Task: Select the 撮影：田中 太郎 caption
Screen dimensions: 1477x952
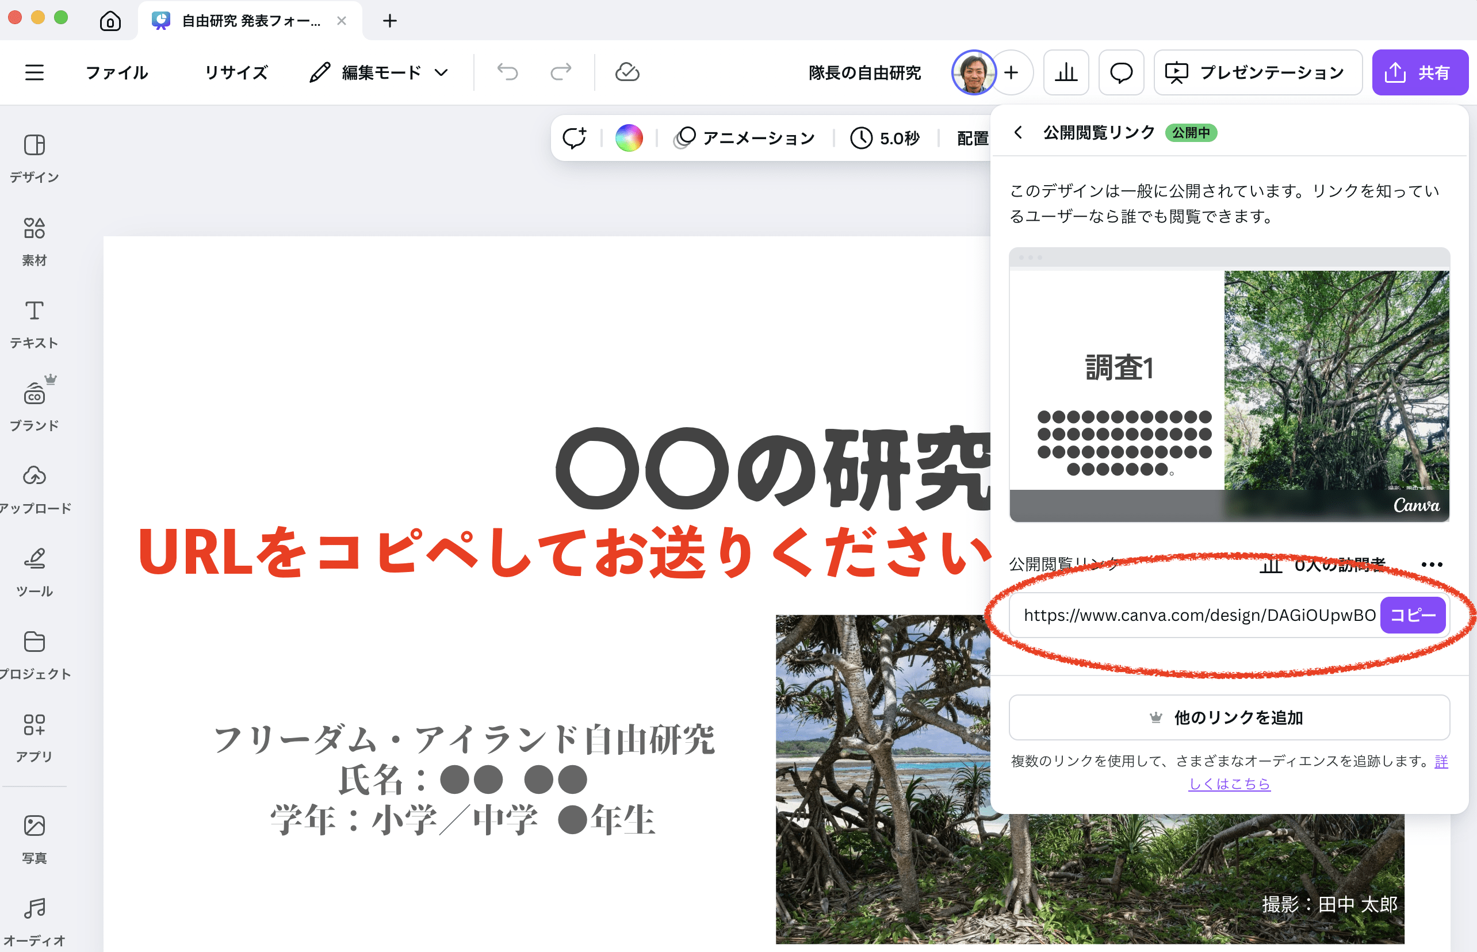Action: pyautogui.click(x=1329, y=904)
